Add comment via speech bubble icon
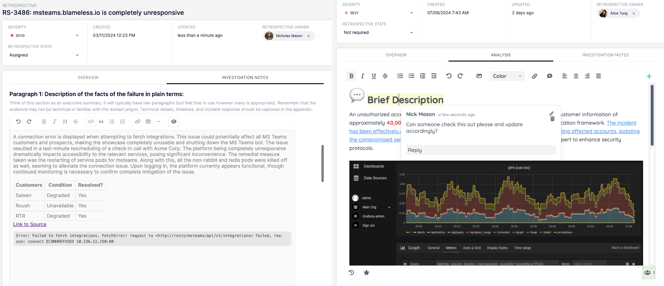 pos(550,76)
